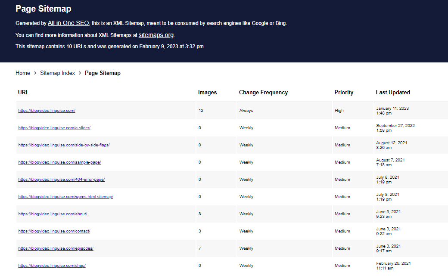Visit the sitemaps.org link
448x279 pixels.
(156, 35)
